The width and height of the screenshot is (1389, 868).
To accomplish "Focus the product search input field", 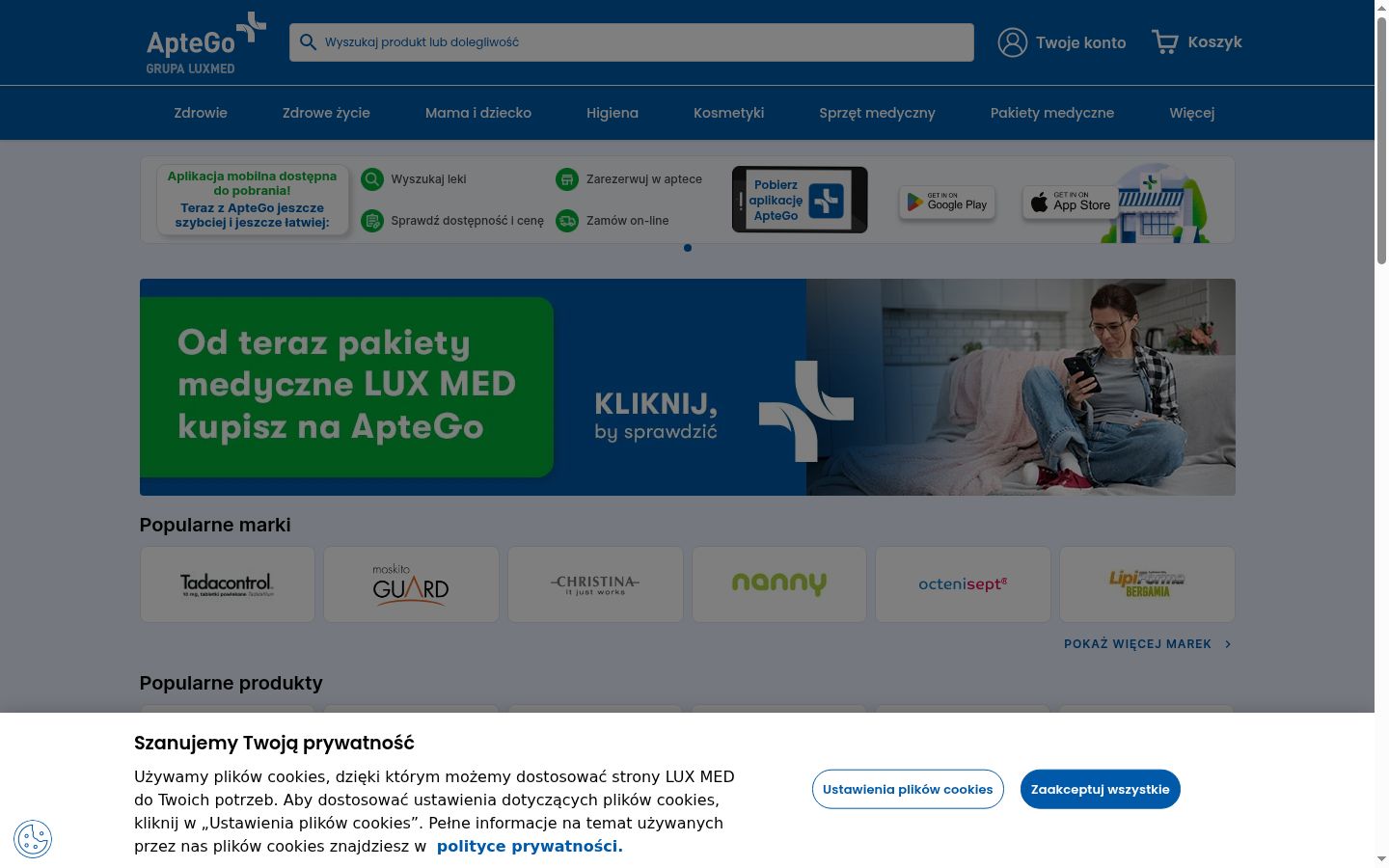I will click(632, 42).
